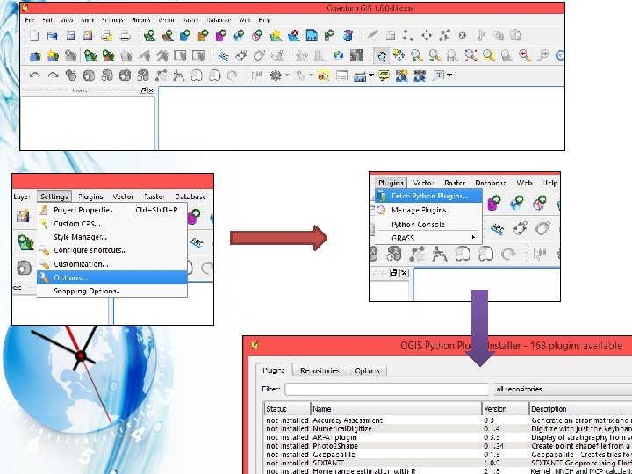Open New Print Composer from main toolbar
Screen dimensions: 632x474
coord(107,36)
